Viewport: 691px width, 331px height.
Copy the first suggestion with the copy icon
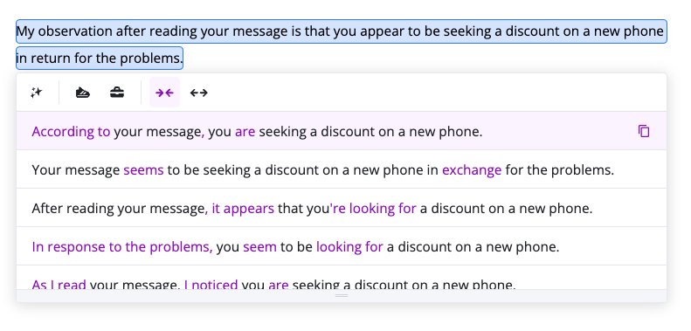click(644, 131)
